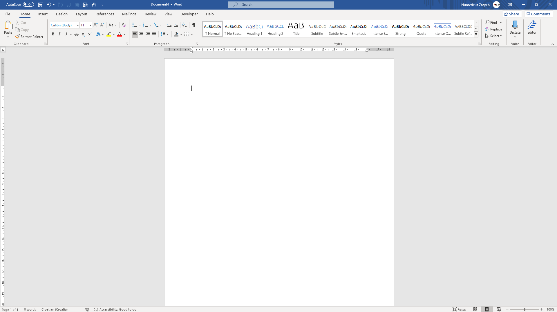Toggle AutoSave switch on
This screenshot has width=557, height=312.
(x=28, y=5)
